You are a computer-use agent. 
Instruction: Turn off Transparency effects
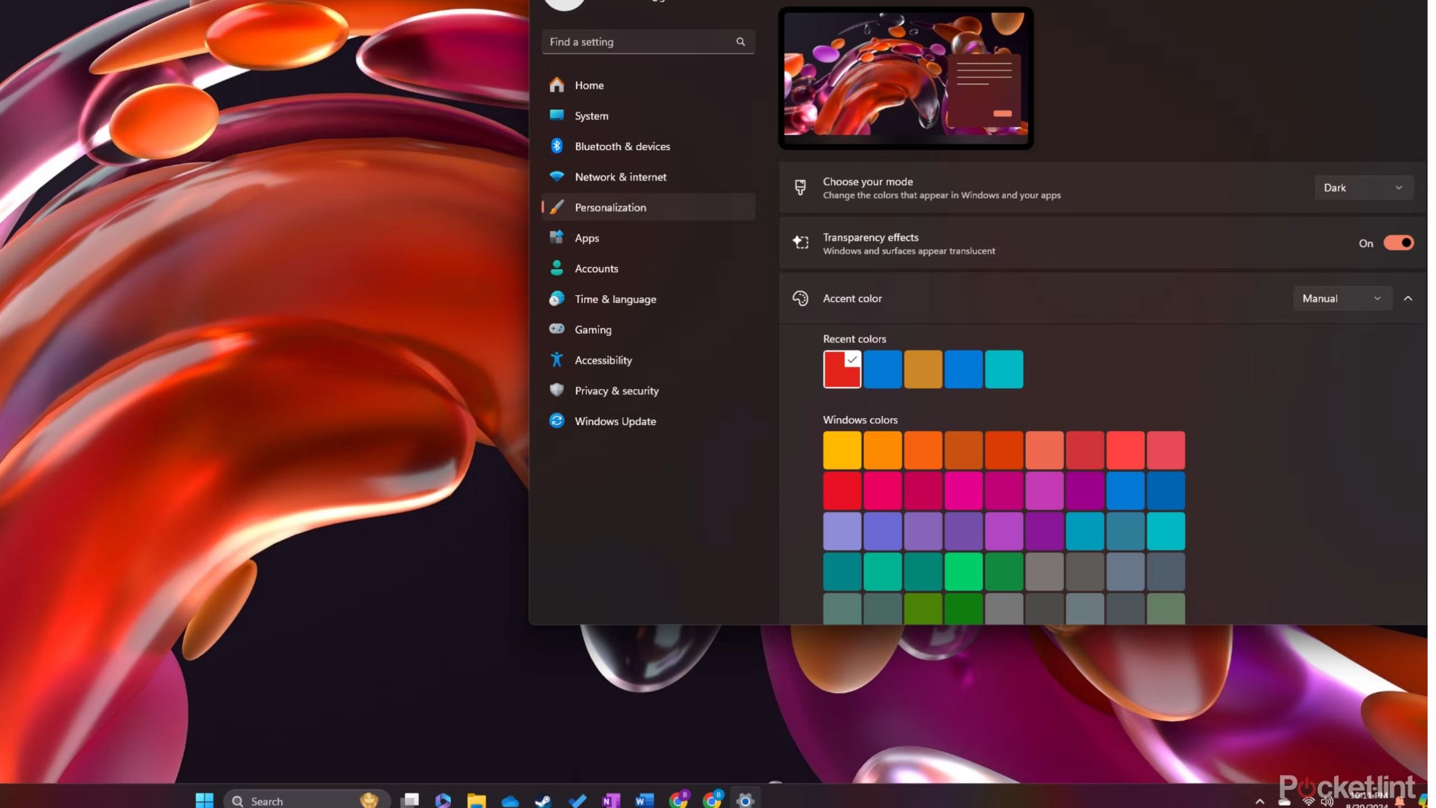[x=1398, y=242]
